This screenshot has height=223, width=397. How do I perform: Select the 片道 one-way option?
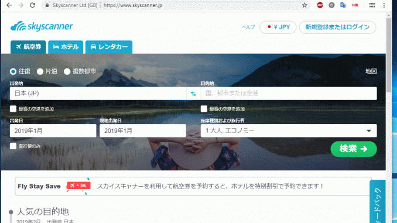(x=40, y=71)
